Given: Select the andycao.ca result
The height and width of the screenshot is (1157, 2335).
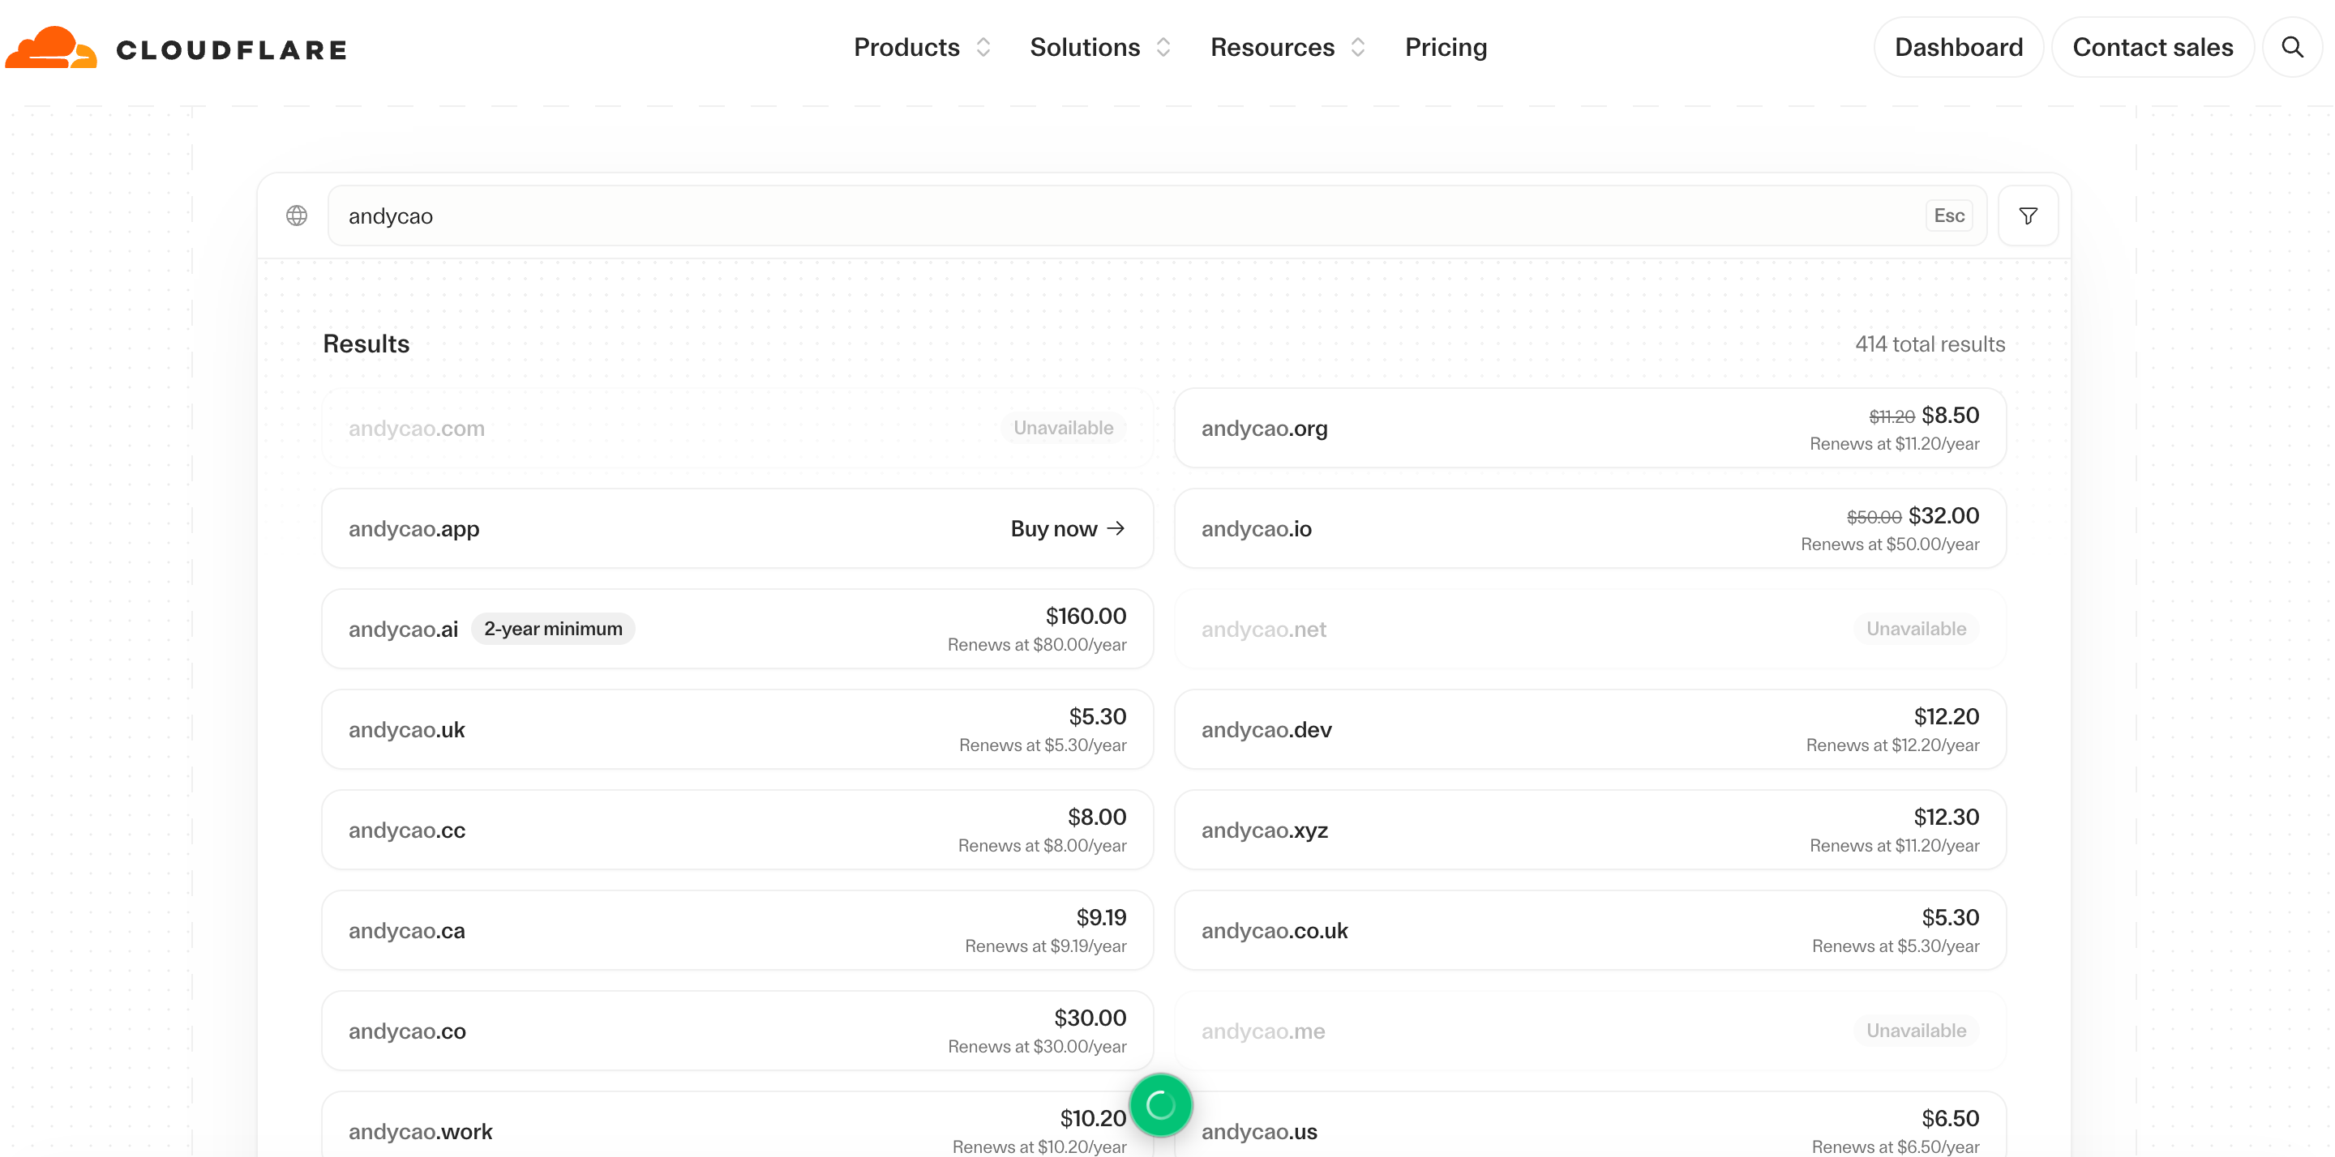Looking at the screenshot, I should 737,930.
